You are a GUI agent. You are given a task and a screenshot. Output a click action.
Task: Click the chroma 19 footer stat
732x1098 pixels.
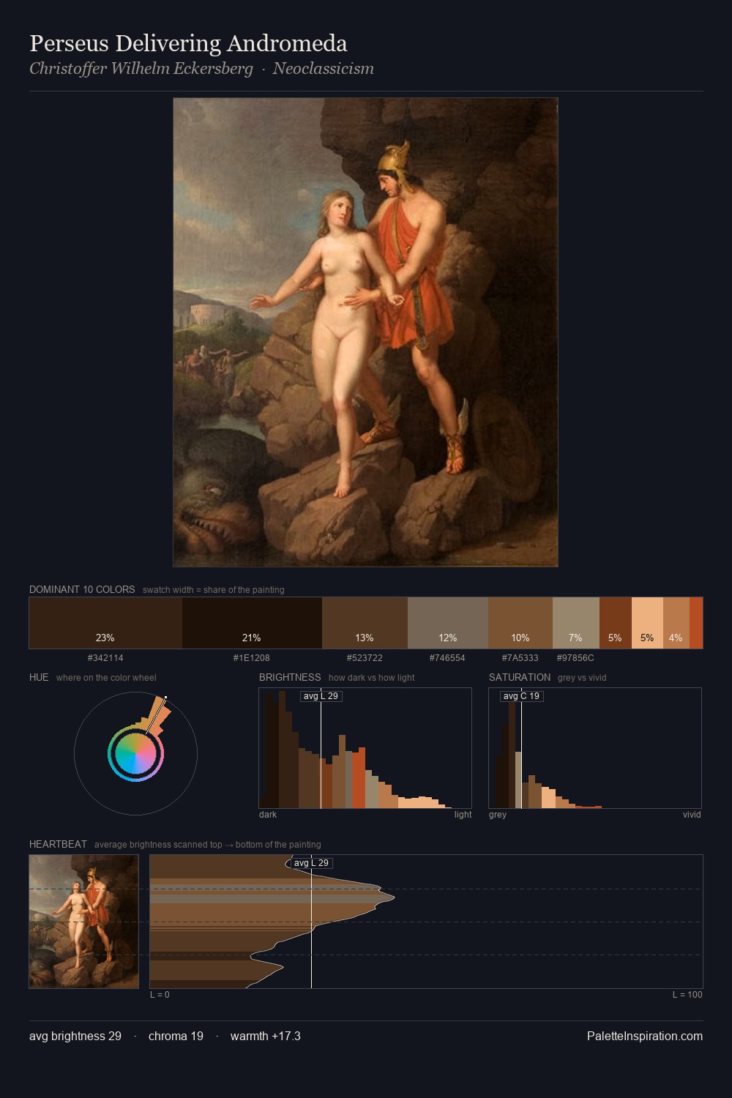176,1036
